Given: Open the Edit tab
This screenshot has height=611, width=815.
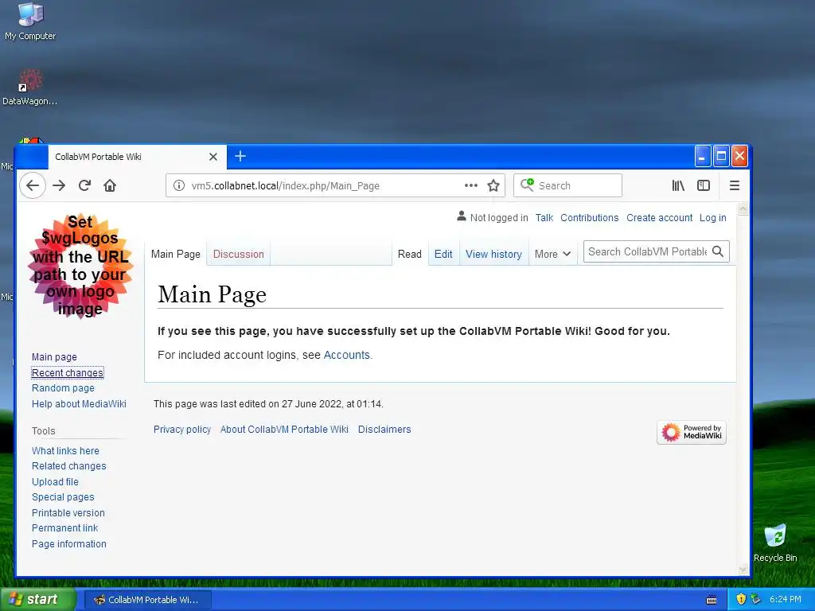Looking at the screenshot, I should (x=443, y=254).
